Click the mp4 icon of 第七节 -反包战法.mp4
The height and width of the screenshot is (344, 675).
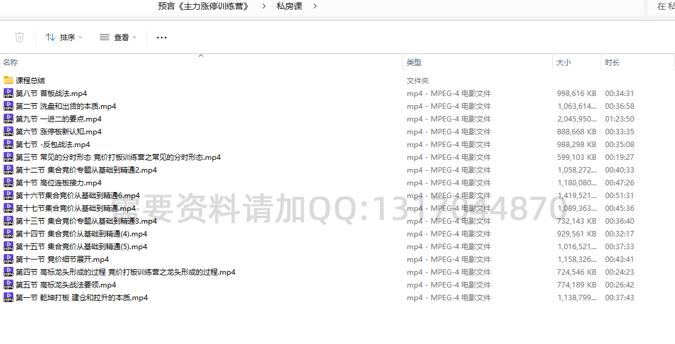[9, 144]
